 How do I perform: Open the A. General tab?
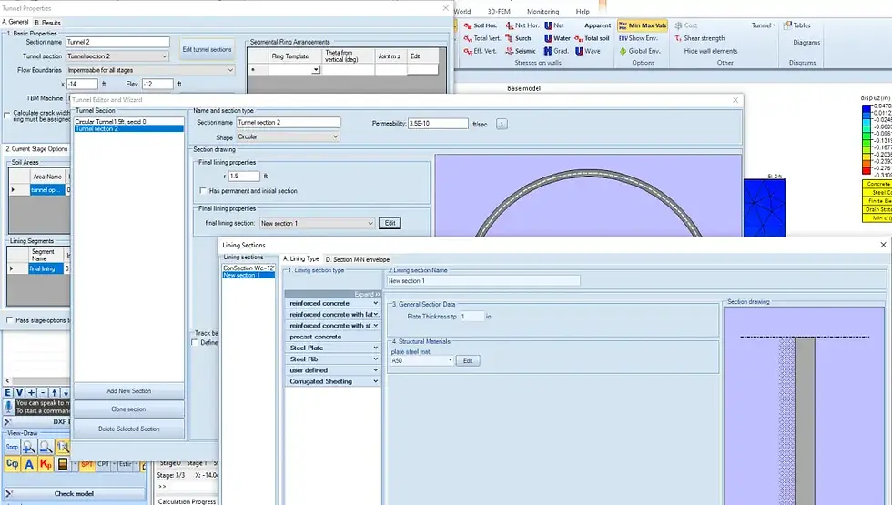click(x=15, y=22)
